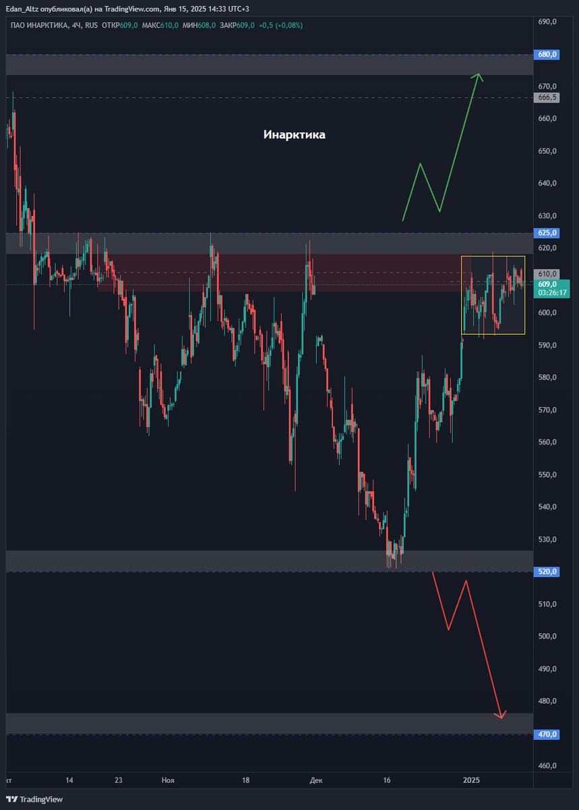The image size is (579, 810).
Task: Click the МАКС 610,0 high value
Action: [x=160, y=25]
